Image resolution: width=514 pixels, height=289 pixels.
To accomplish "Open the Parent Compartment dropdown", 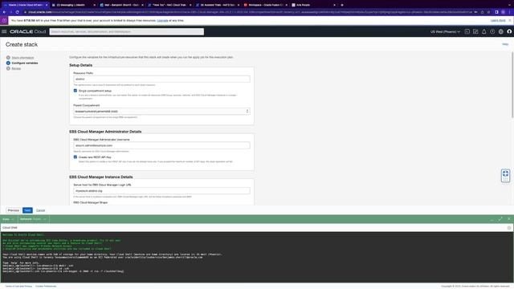I will tap(161, 112).
